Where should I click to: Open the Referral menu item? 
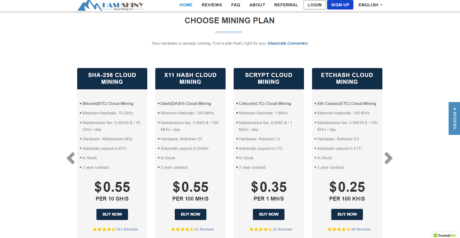point(286,5)
